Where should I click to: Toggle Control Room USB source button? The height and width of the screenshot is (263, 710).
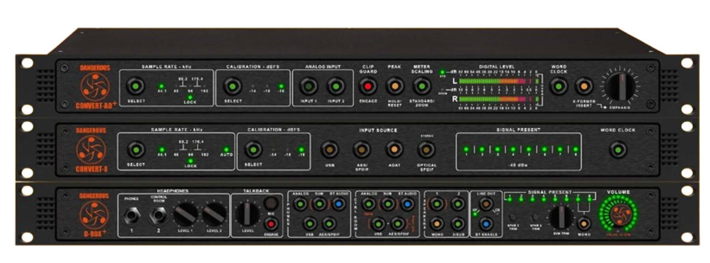point(378,224)
